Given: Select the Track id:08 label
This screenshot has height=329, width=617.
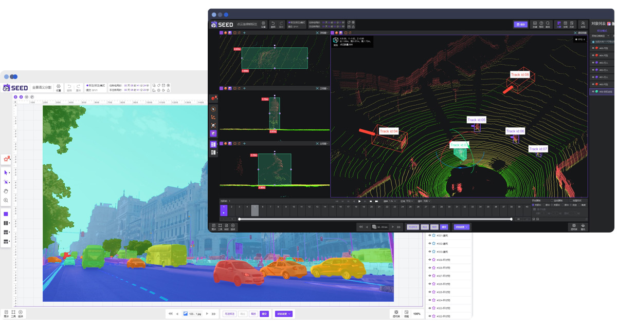Looking at the screenshot, I should (520, 74).
